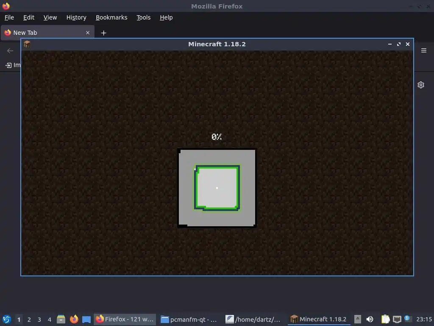The width and height of the screenshot is (434, 326).
Task: Open the Edit menu in Firefox
Action: coord(29,17)
